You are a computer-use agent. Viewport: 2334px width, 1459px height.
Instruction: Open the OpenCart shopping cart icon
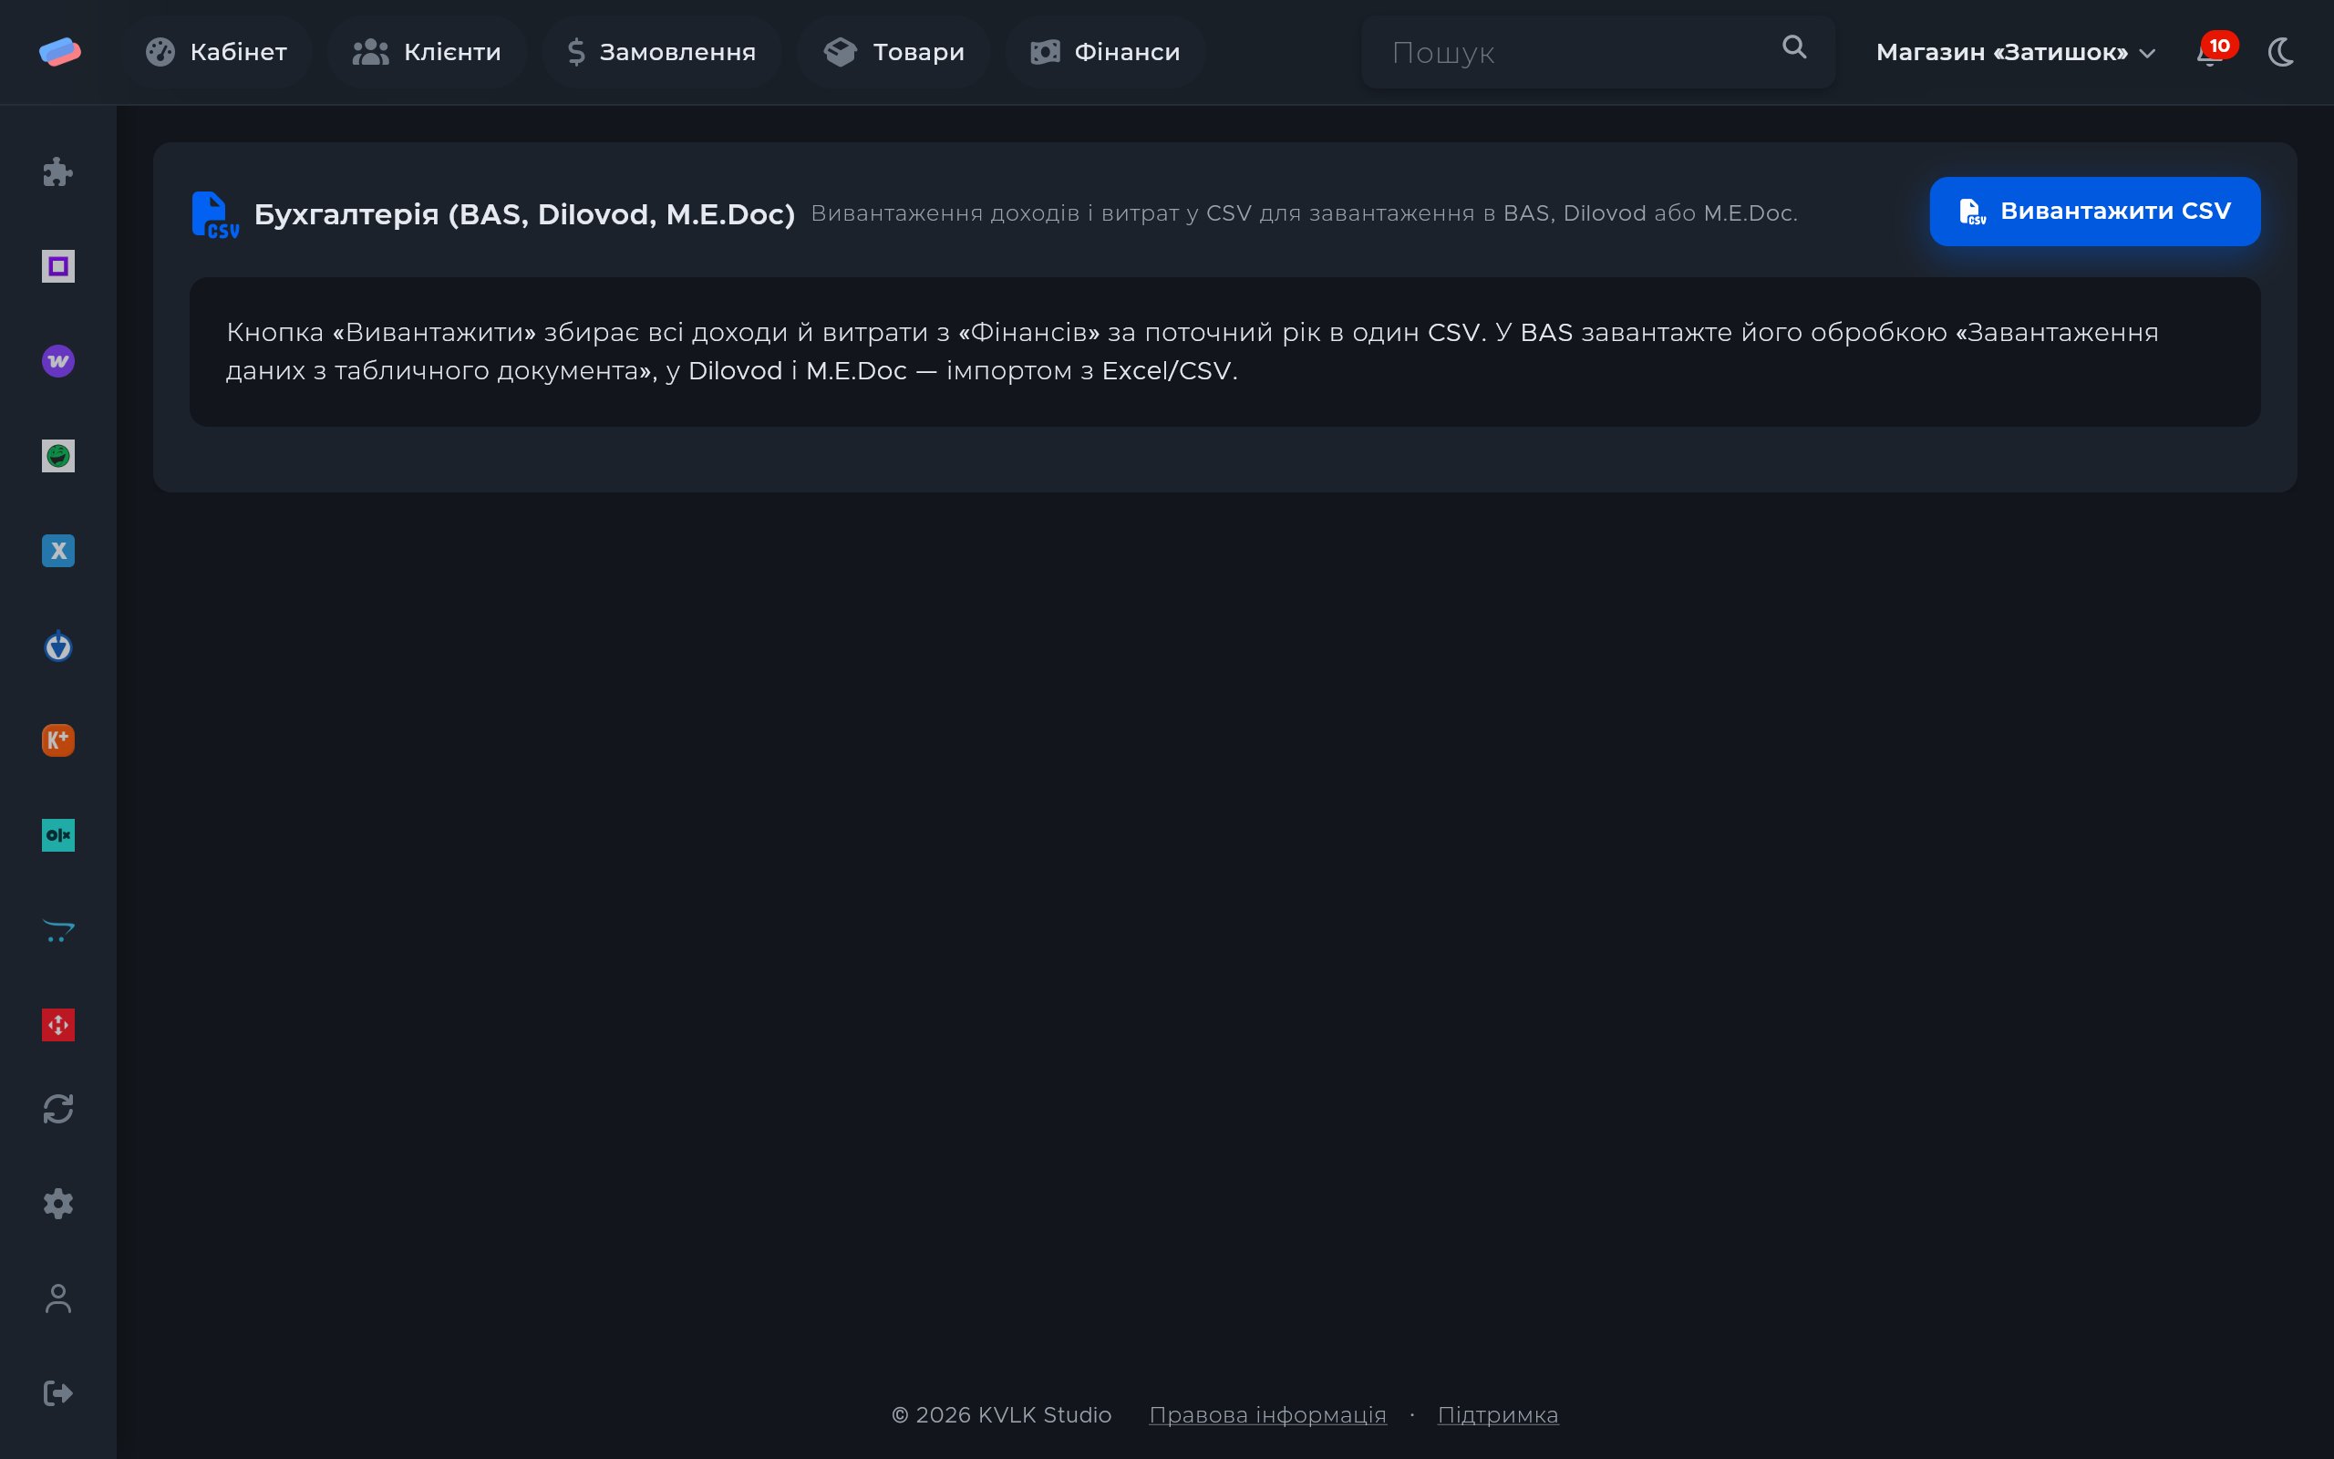click(x=57, y=930)
